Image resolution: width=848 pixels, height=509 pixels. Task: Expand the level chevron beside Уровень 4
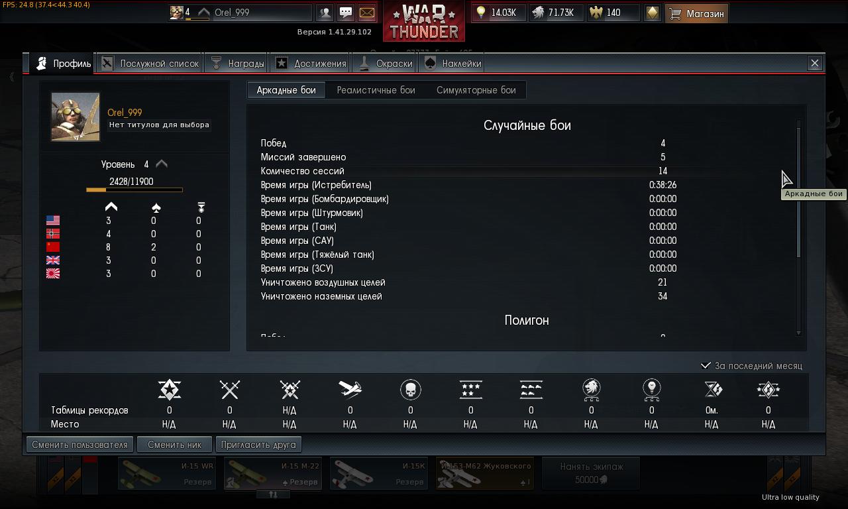point(161,164)
